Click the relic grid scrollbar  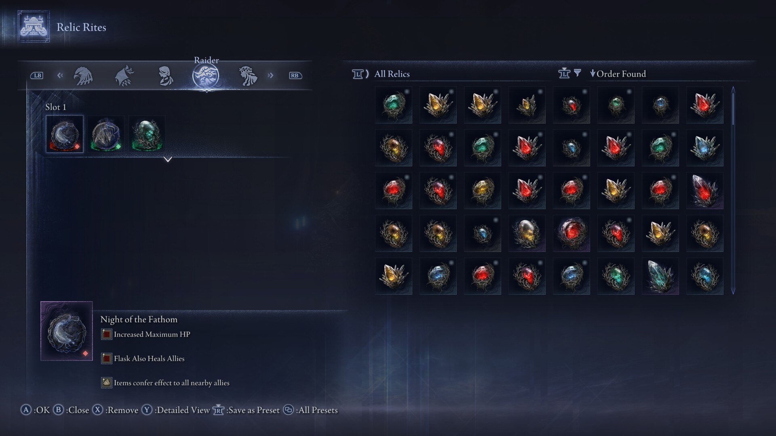pos(733,190)
